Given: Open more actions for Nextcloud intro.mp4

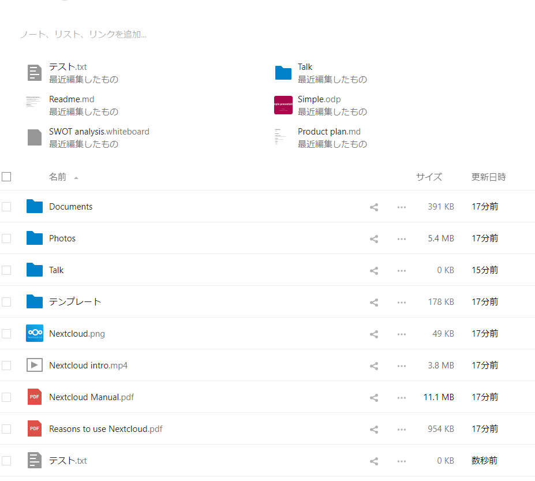Looking at the screenshot, I should [402, 366].
